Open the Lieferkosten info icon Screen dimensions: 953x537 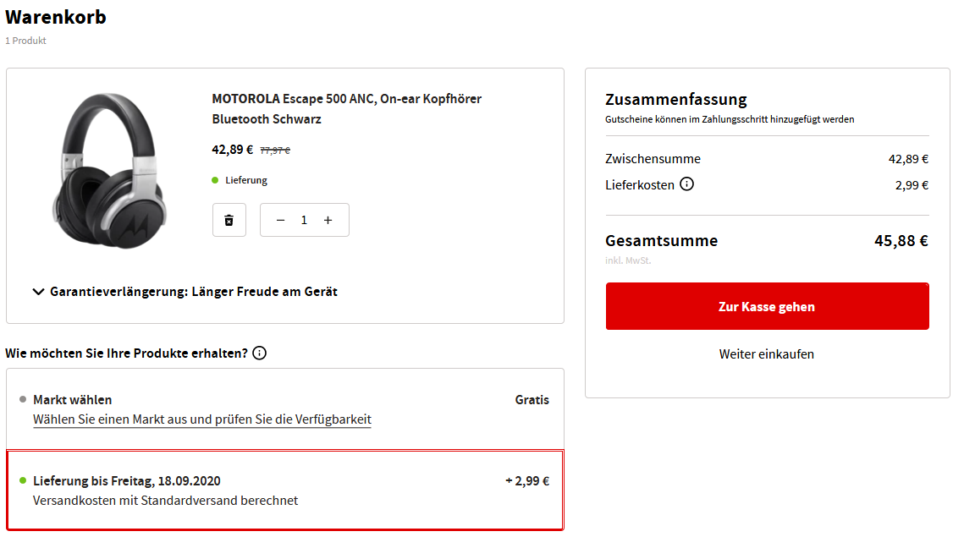(x=687, y=184)
